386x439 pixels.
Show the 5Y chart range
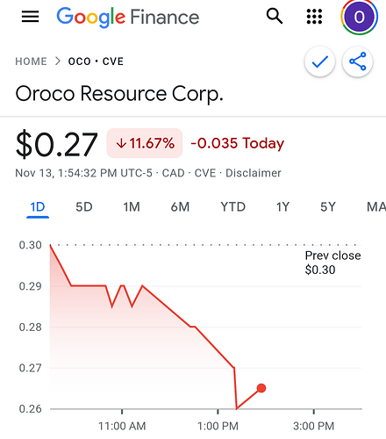click(328, 207)
